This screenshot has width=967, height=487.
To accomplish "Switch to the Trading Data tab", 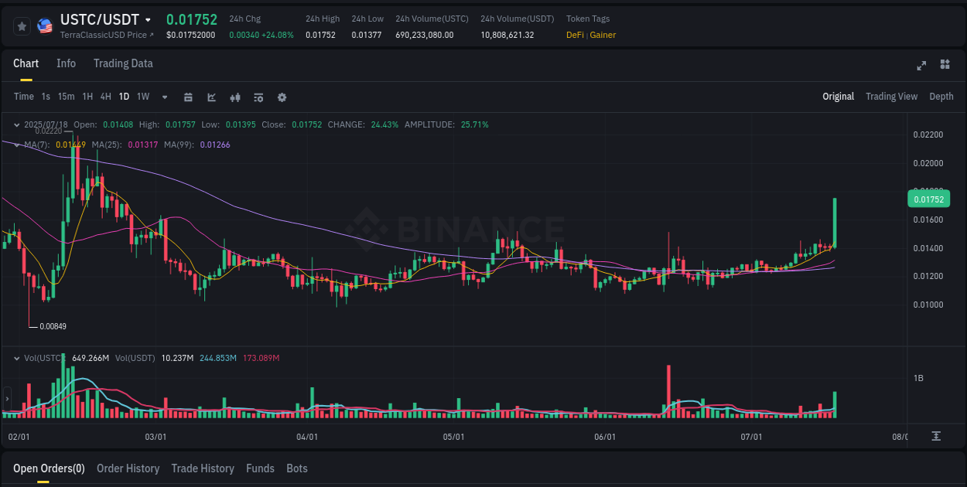I will 122,63.
